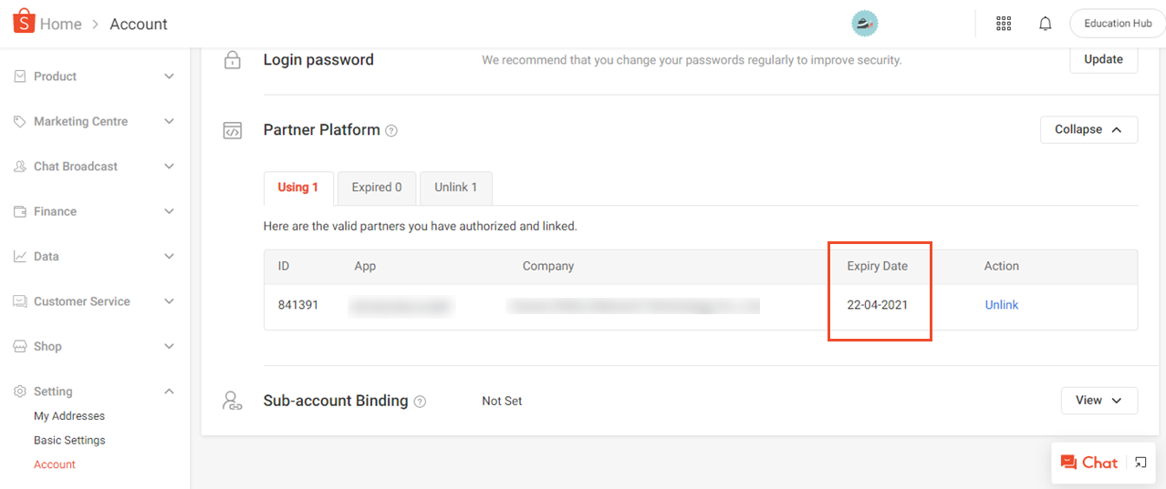Click the Sub-account Binding help icon

tap(420, 402)
